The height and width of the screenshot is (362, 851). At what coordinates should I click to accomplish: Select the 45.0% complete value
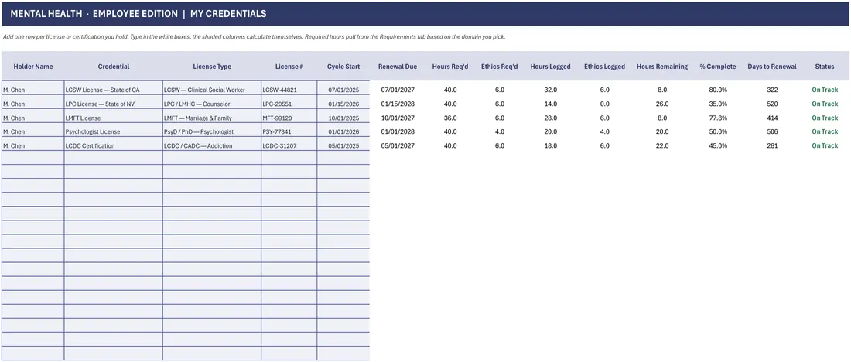719,145
